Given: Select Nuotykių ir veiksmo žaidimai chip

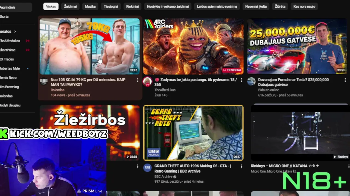Looking at the screenshot, I should tap(168, 6).
